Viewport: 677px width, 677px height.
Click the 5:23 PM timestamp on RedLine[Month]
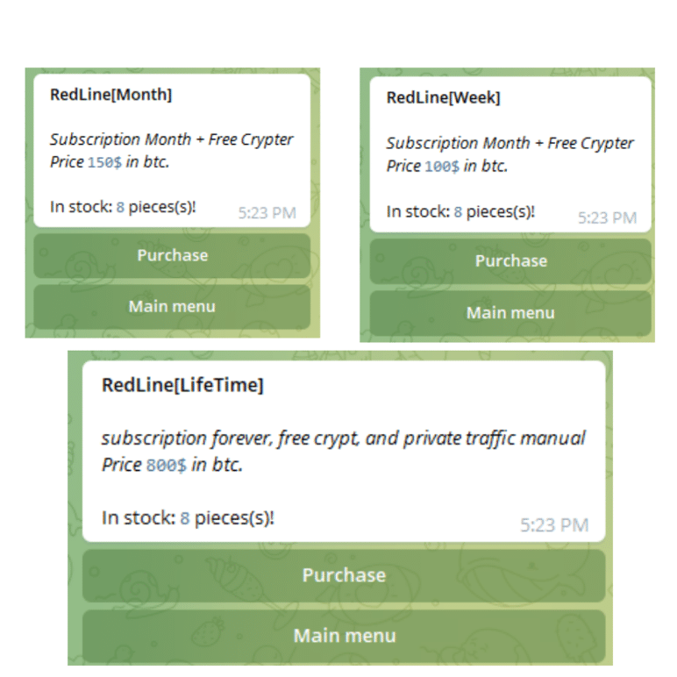coord(267,213)
